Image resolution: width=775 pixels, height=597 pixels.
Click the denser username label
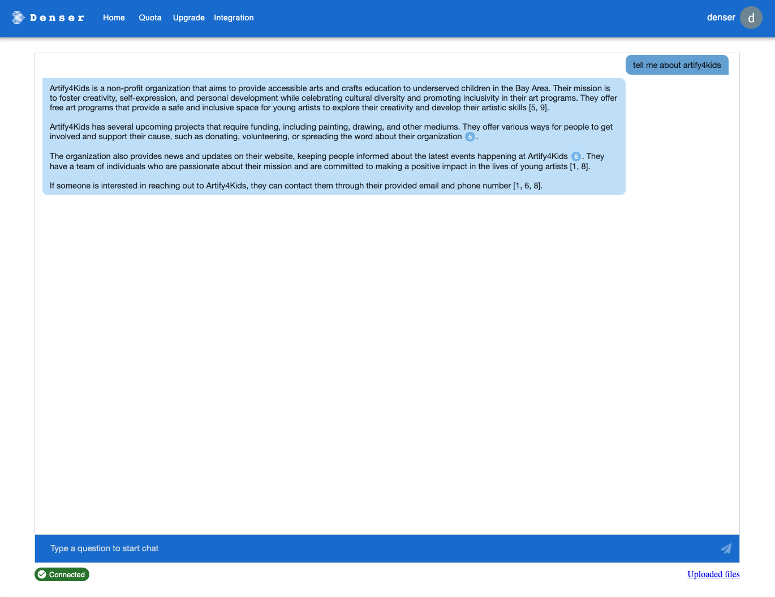[721, 18]
